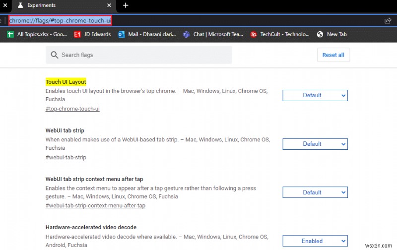
Task: Open Hardware-accelerated video decode dropdown
Action: pos(315,241)
